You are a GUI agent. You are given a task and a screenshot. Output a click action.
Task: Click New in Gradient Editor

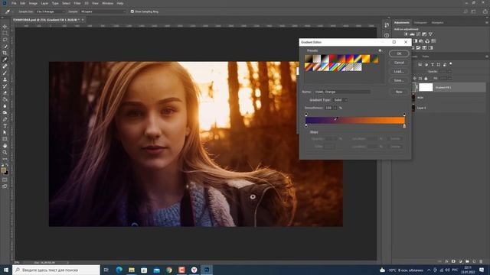(x=399, y=92)
